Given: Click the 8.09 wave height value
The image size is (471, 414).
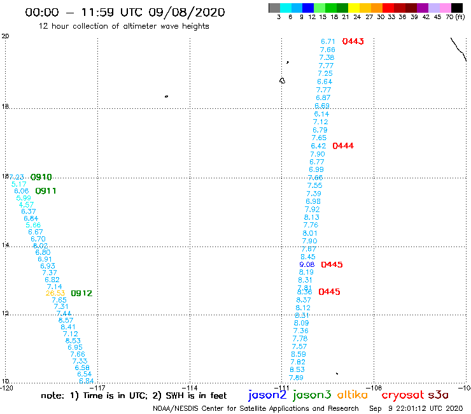Looking at the screenshot, I should [x=301, y=323].
